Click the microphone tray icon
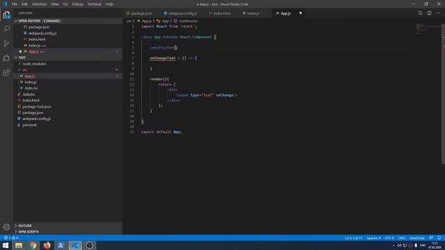 click(x=416, y=245)
